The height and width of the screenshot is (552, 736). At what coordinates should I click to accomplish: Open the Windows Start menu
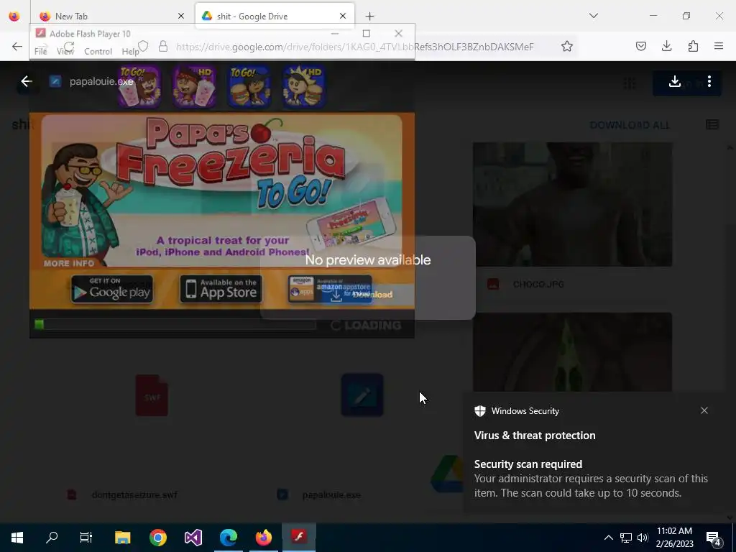pyautogui.click(x=17, y=537)
